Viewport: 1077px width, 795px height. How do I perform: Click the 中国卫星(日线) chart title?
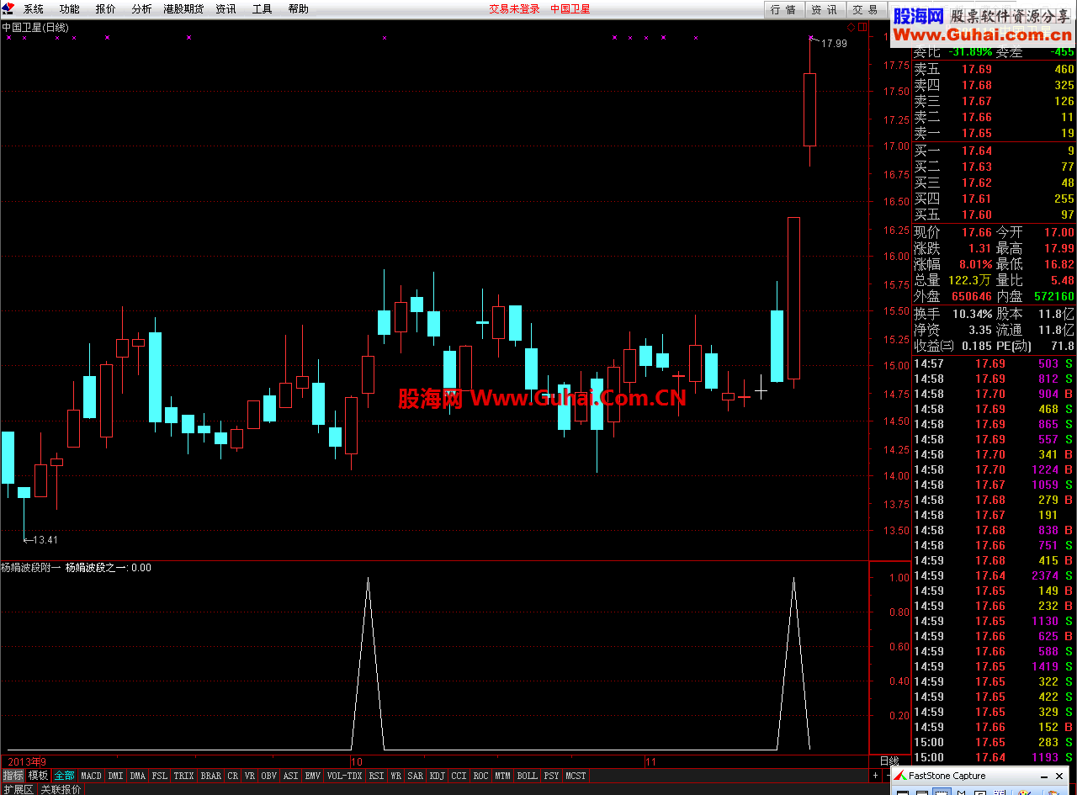point(35,27)
